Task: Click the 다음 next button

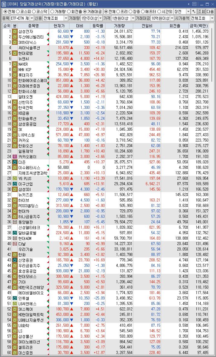Action: (x=210, y=11)
